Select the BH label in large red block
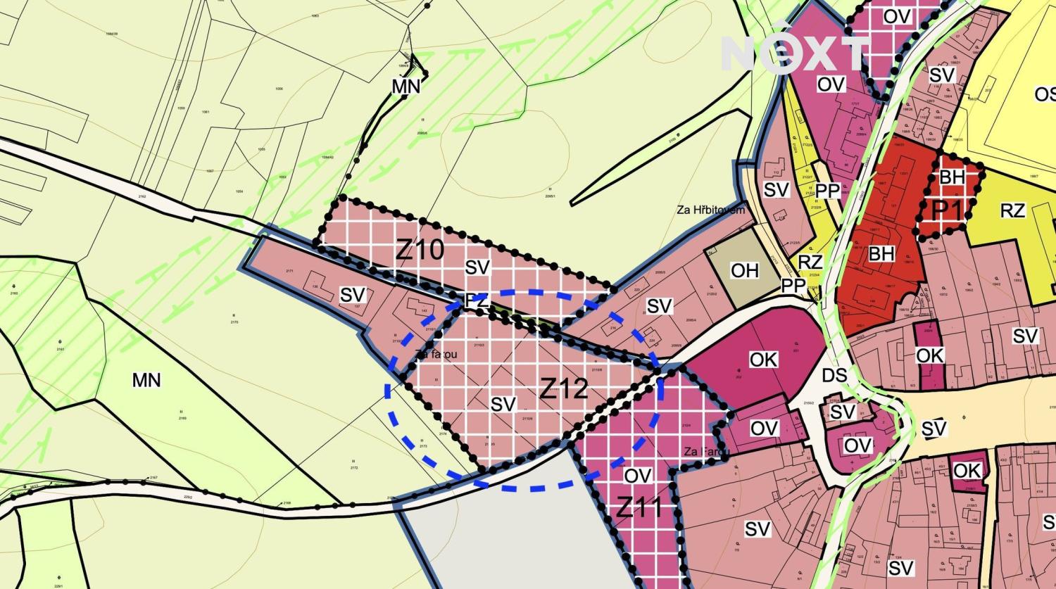1056x589 pixels. point(881,254)
